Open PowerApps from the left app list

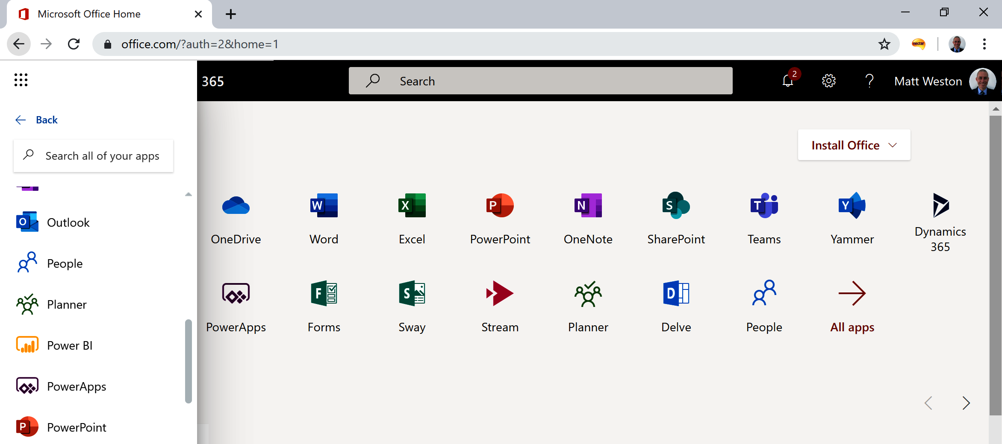(x=61, y=386)
